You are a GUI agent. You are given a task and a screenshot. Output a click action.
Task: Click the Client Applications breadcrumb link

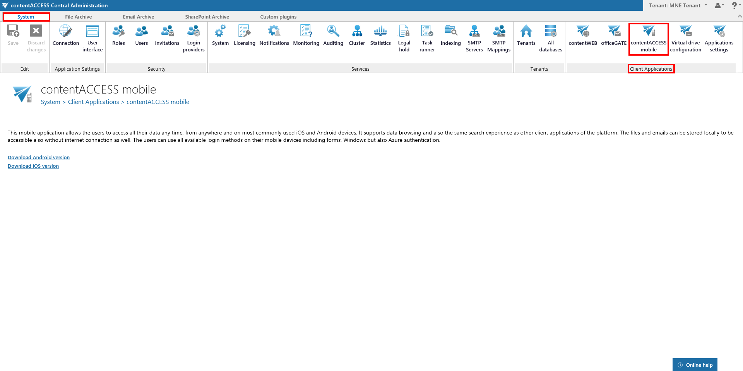pos(94,102)
